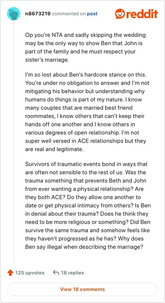
Task: Open the commenter's Snoo avatar
Action: coord(14,14)
